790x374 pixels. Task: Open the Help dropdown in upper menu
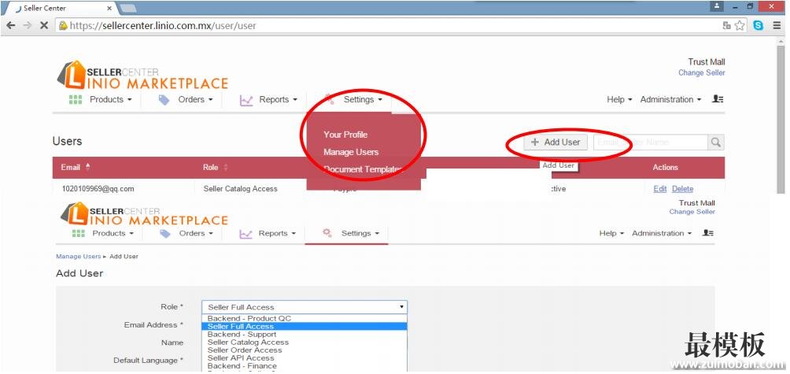point(619,99)
